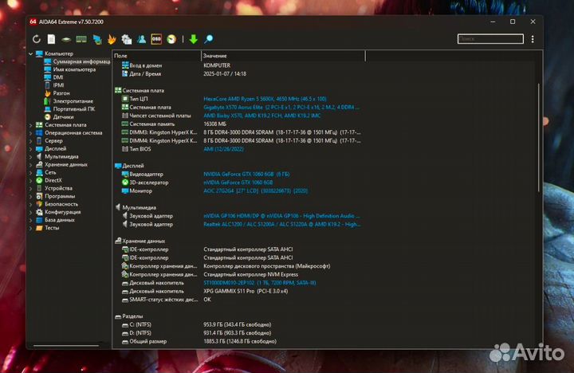
Task: Select the Конфигурация tree item
Action: pyautogui.click(x=58, y=212)
